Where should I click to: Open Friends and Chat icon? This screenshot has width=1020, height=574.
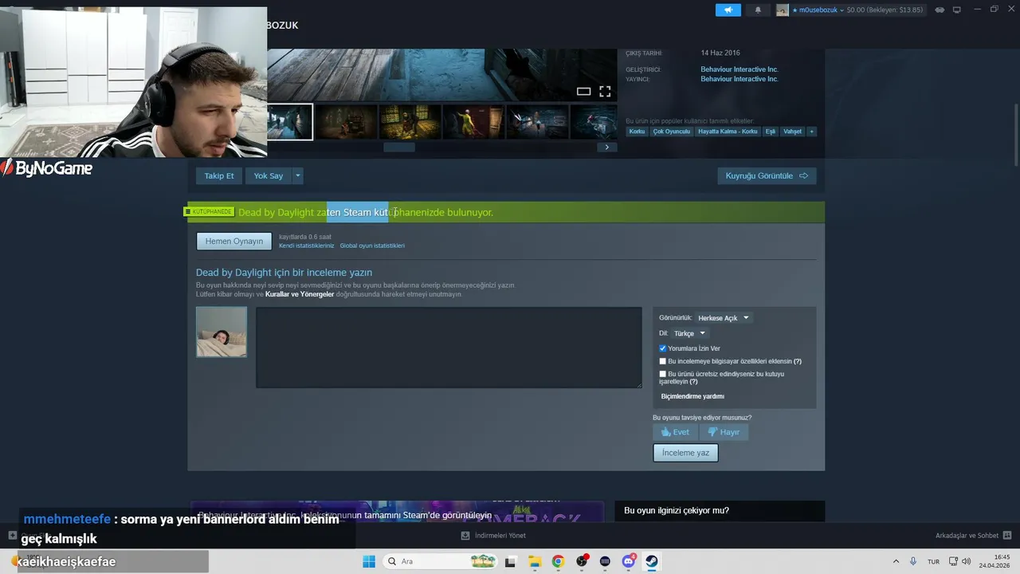point(1007,536)
